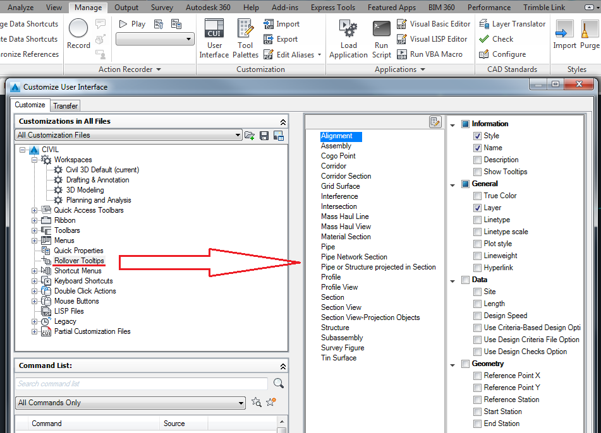The height and width of the screenshot is (433, 601).
Task: Collapse the Customizations in All Files panel
Action: (283, 122)
